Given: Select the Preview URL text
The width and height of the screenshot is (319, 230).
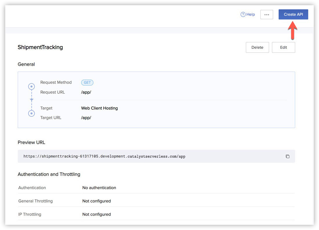Looking at the screenshot, I should click(104, 156).
